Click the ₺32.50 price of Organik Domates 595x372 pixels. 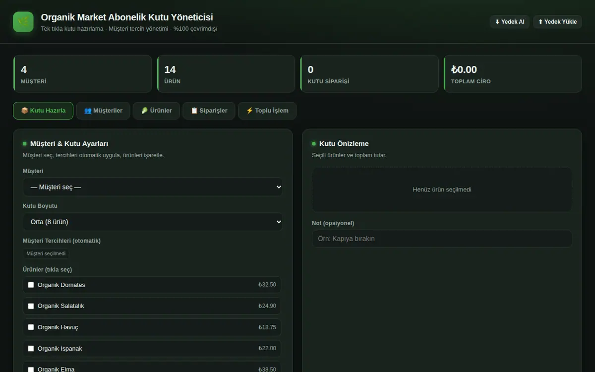[x=267, y=285]
